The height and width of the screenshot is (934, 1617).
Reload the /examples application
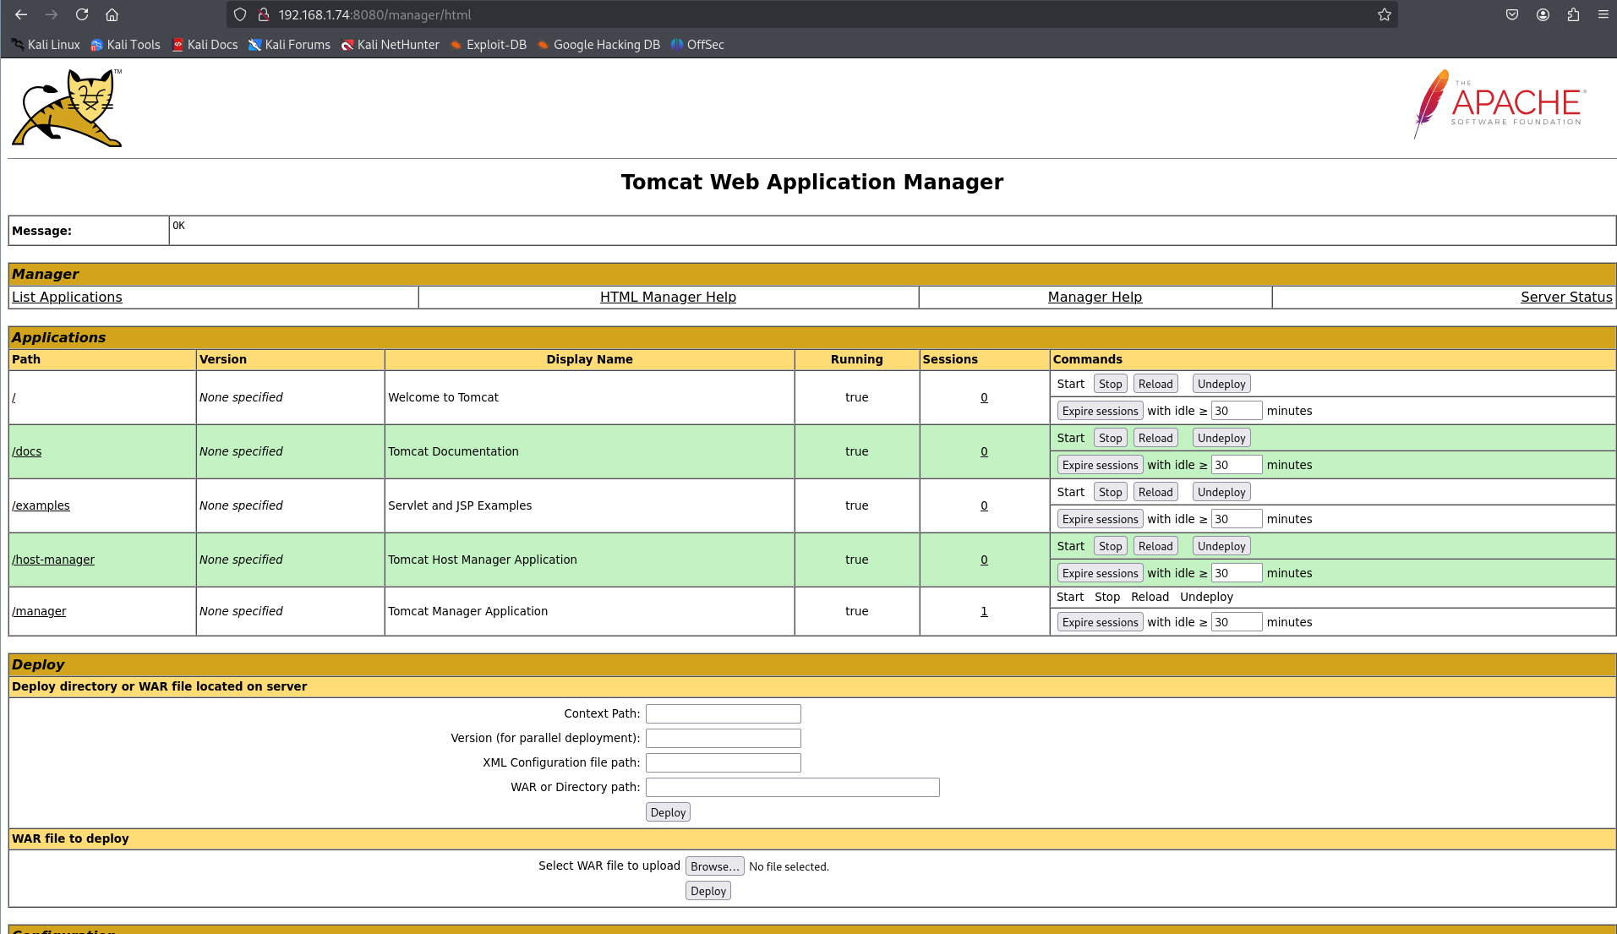click(1155, 492)
